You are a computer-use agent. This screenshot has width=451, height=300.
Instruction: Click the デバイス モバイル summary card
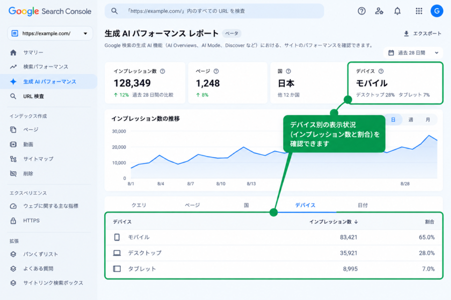[395, 83]
